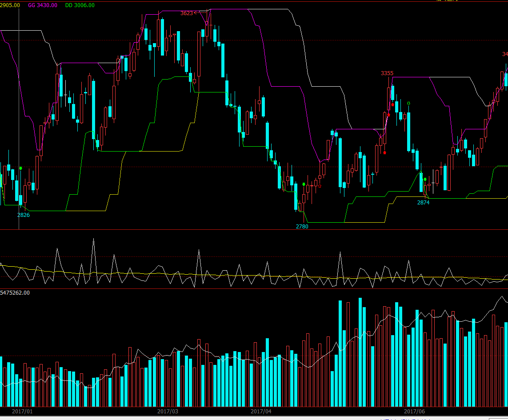Click the yellow 2905.00 value in the legend
This screenshot has height=420, width=508.
(10, 5)
